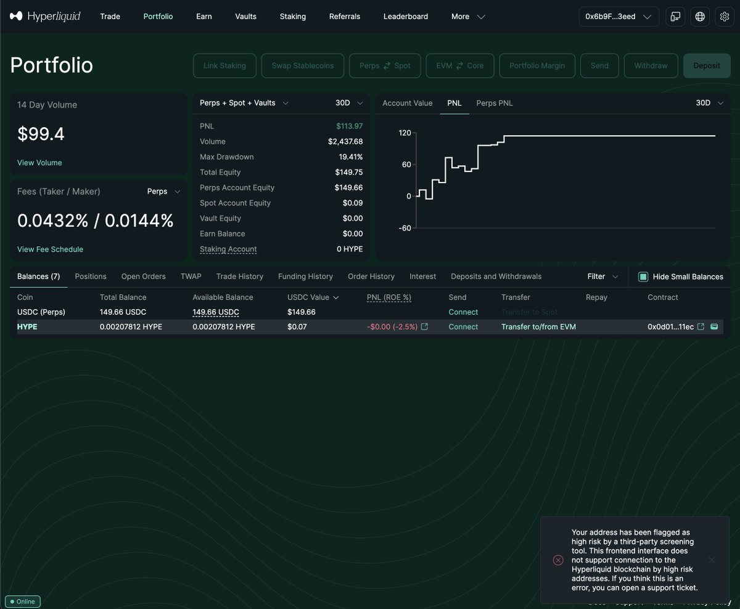Click the EVM to Core transfer button
The width and height of the screenshot is (740, 609).
click(x=460, y=65)
